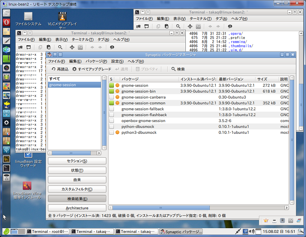
Task: Click scroll-down arrow of package list
Action: pos(292,202)
